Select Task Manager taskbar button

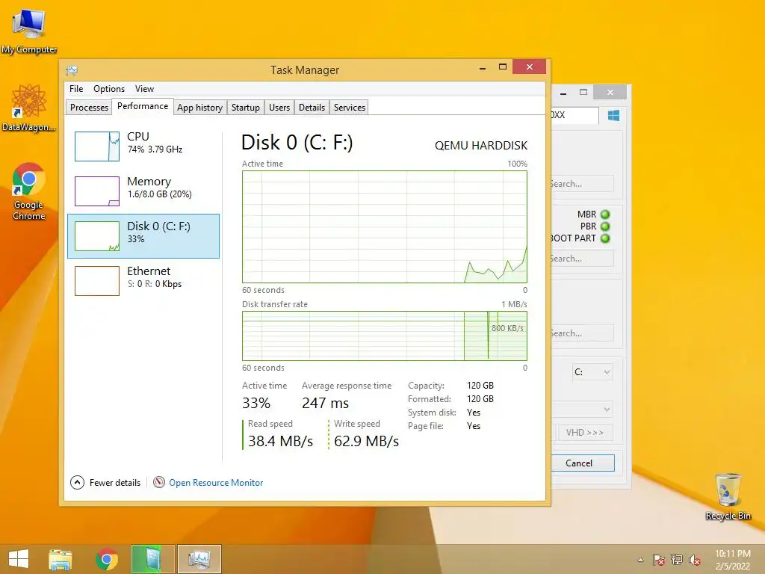point(199,559)
